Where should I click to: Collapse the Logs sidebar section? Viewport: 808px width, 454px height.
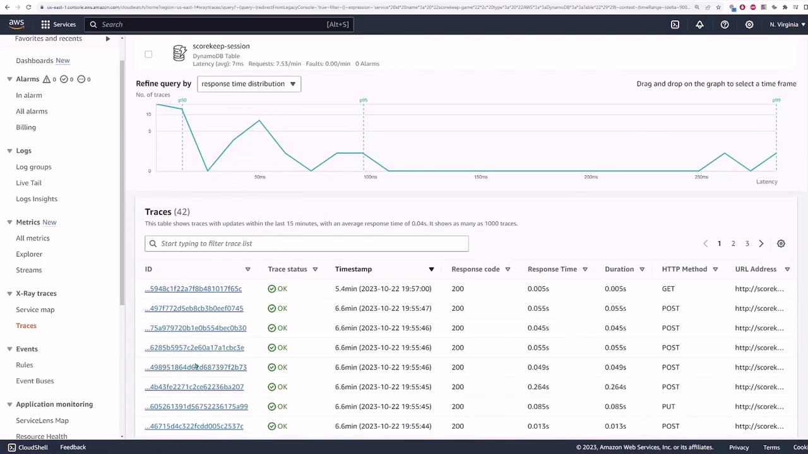(x=9, y=151)
